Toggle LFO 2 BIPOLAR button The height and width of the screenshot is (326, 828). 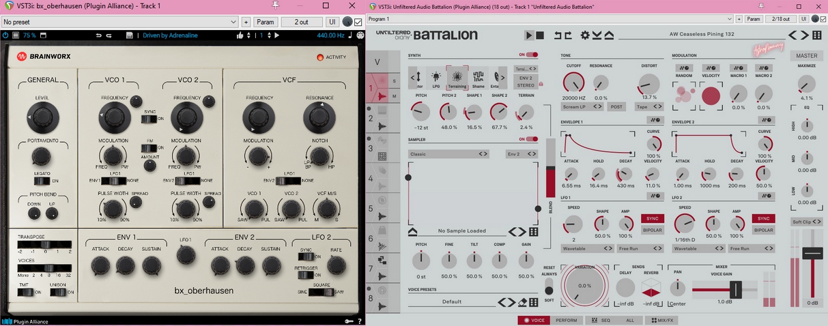763,230
